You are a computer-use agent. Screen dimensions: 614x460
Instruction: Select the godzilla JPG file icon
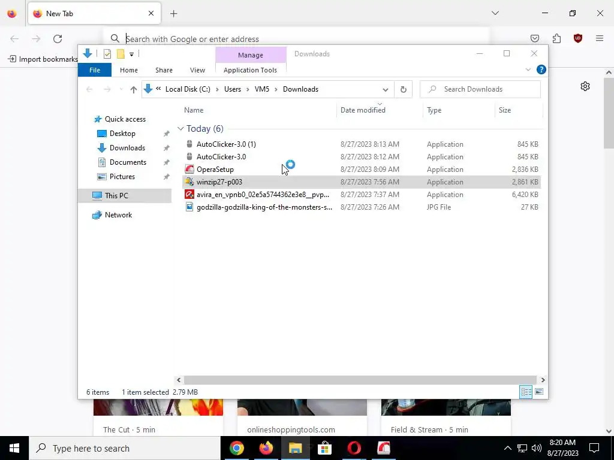tap(189, 207)
